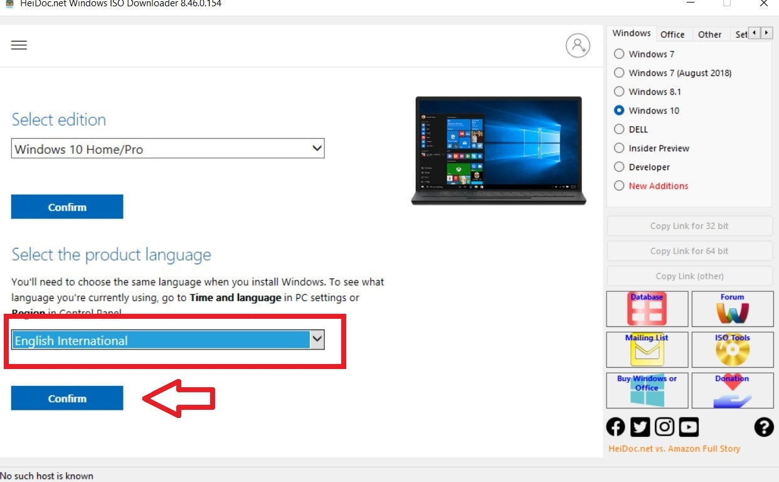The height and width of the screenshot is (482, 779).
Task: Open the hamburger menu
Action: [x=19, y=45]
